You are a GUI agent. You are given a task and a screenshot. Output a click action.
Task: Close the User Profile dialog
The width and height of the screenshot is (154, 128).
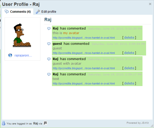pos(150,4)
